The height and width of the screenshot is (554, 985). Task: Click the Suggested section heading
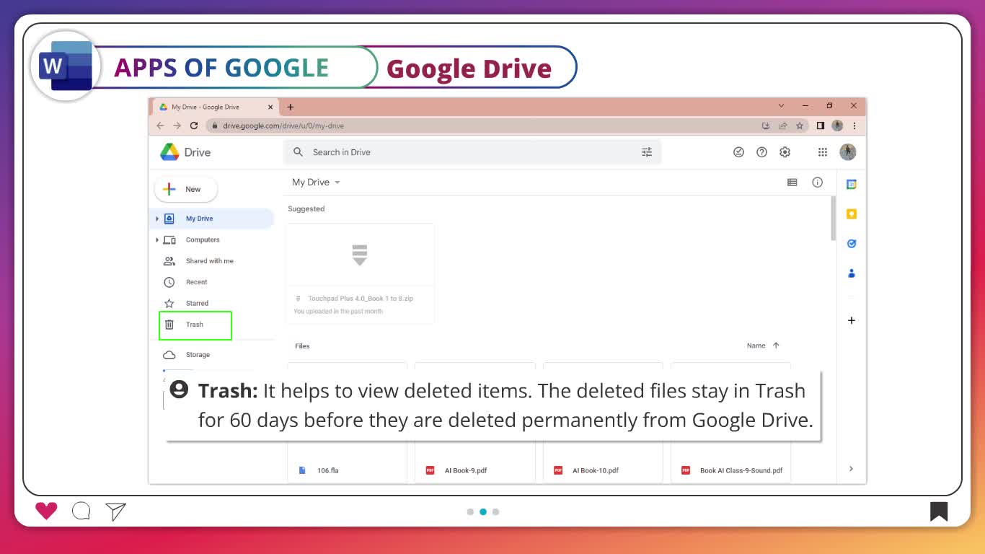[x=306, y=209]
